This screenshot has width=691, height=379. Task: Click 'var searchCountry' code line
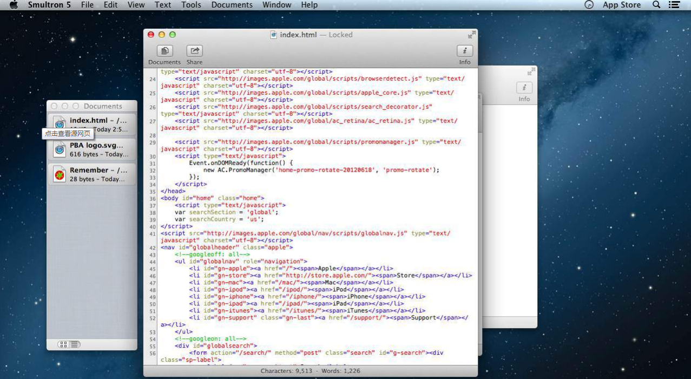[x=220, y=219]
